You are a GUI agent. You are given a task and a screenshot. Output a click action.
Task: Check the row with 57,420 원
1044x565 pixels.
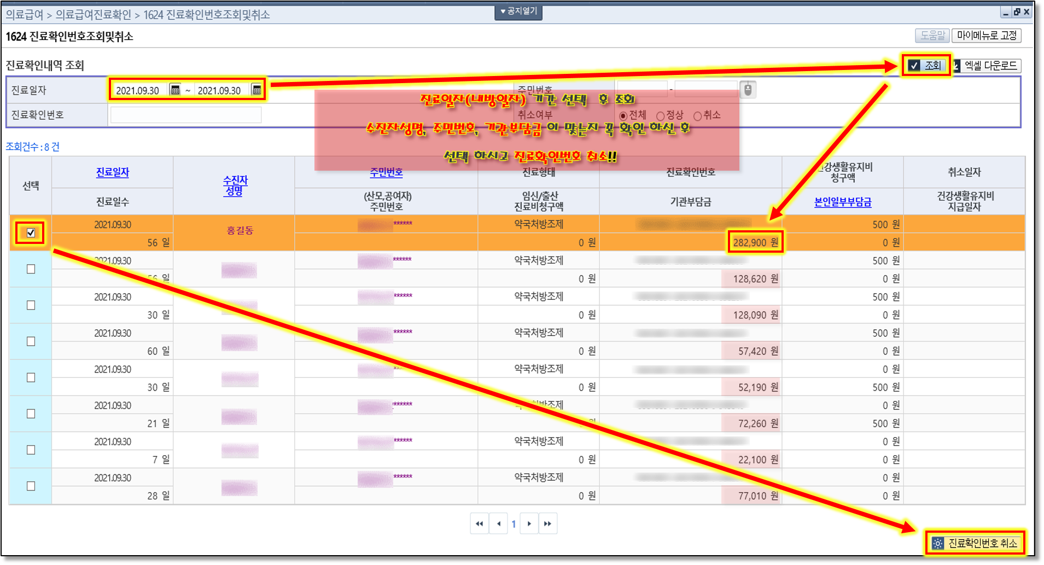click(x=31, y=341)
